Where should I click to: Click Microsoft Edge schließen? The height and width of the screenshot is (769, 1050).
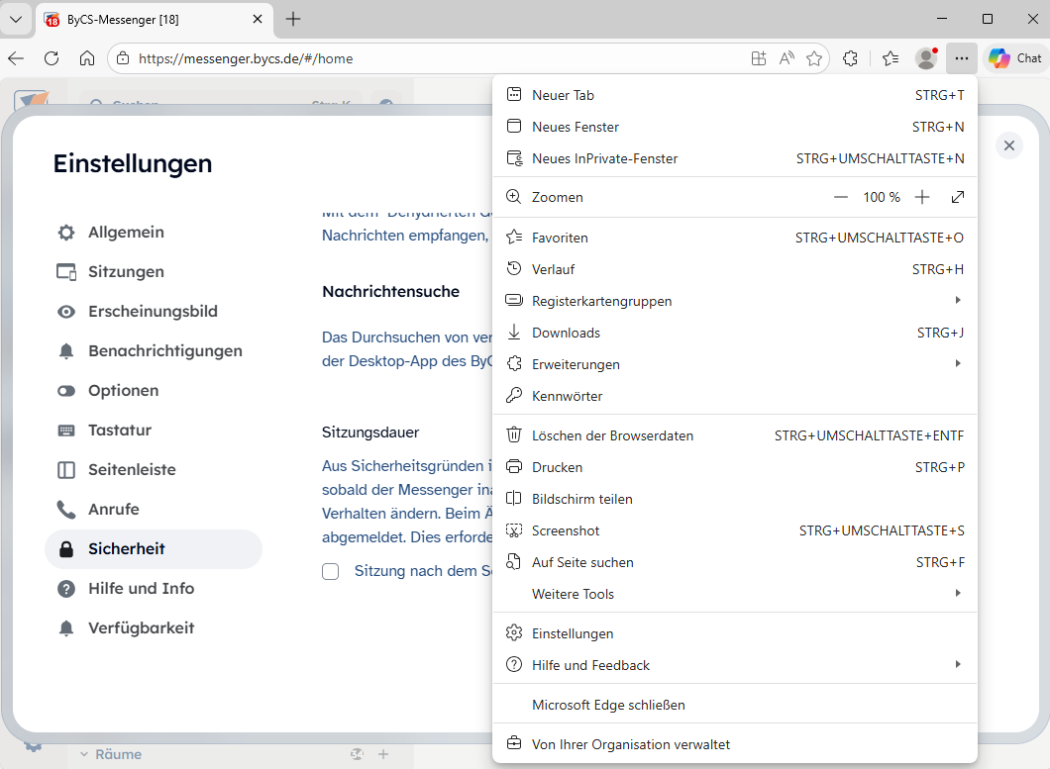608,705
